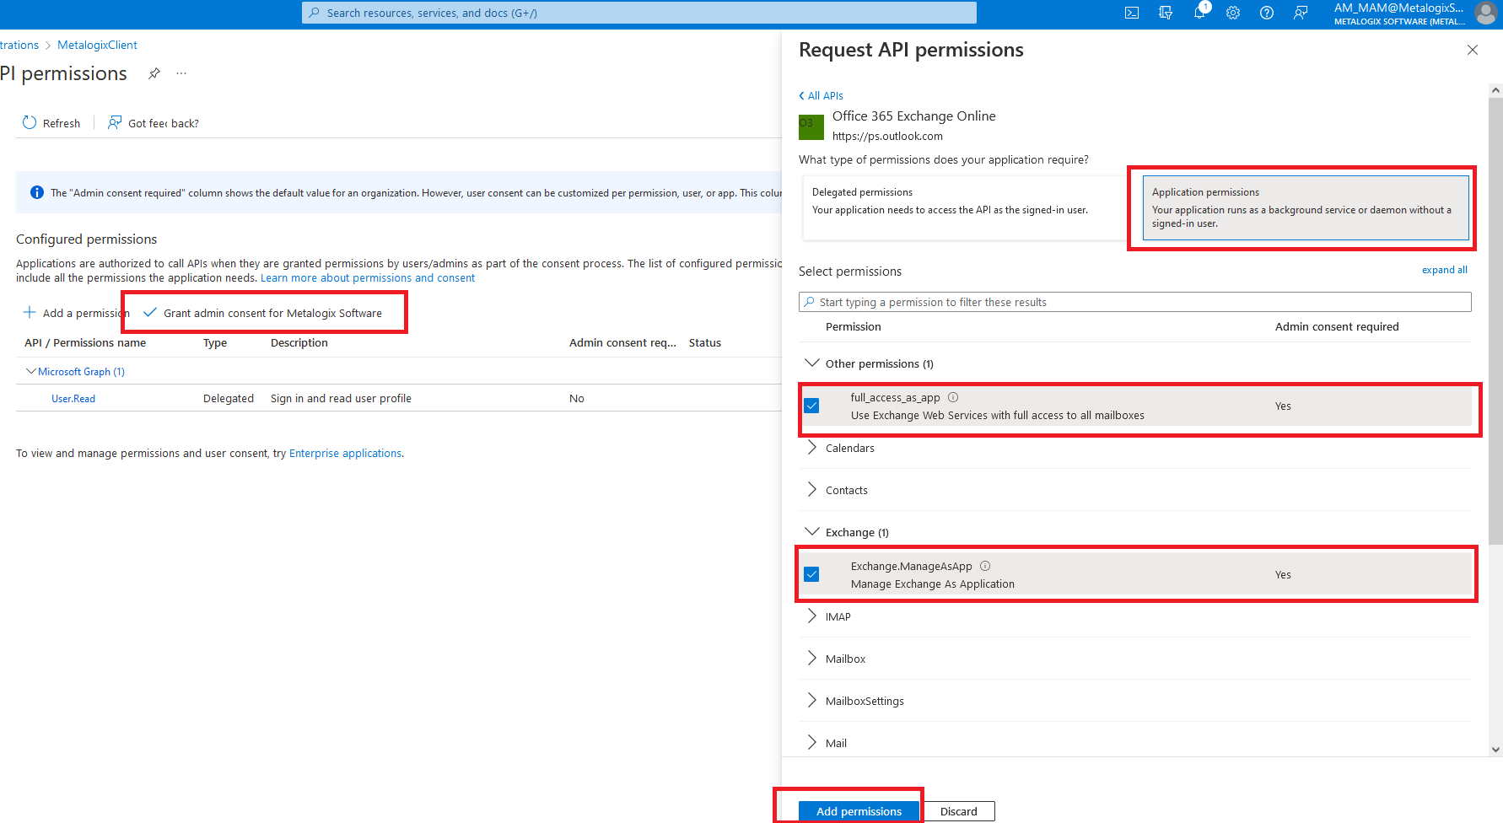Image resolution: width=1503 pixels, height=823 pixels.
Task: Open Learn more about permissions and consent
Action: coord(368,277)
